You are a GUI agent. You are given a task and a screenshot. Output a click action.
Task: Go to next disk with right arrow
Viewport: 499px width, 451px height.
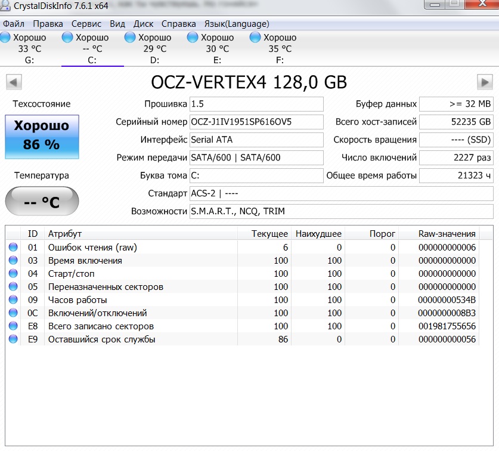tap(485, 82)
